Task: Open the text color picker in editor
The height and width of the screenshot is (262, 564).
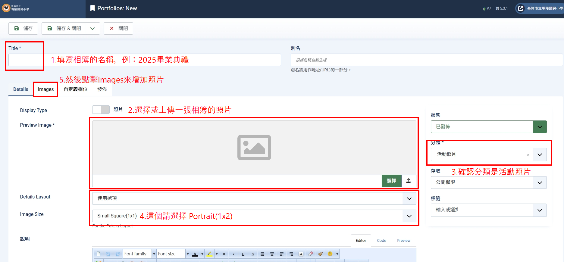Action: click(x=202, y=254)
